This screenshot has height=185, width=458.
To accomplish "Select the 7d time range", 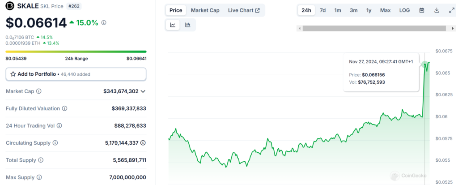I will 322,10.
